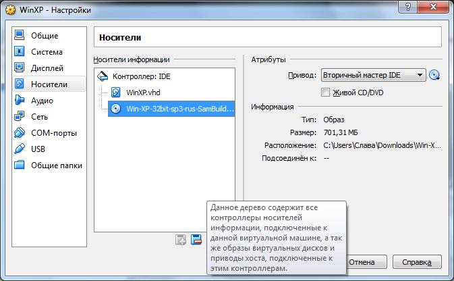The image size is (454, 281).
Task: Click the WinXP.vhd hard disk icon
Action: 116,93
